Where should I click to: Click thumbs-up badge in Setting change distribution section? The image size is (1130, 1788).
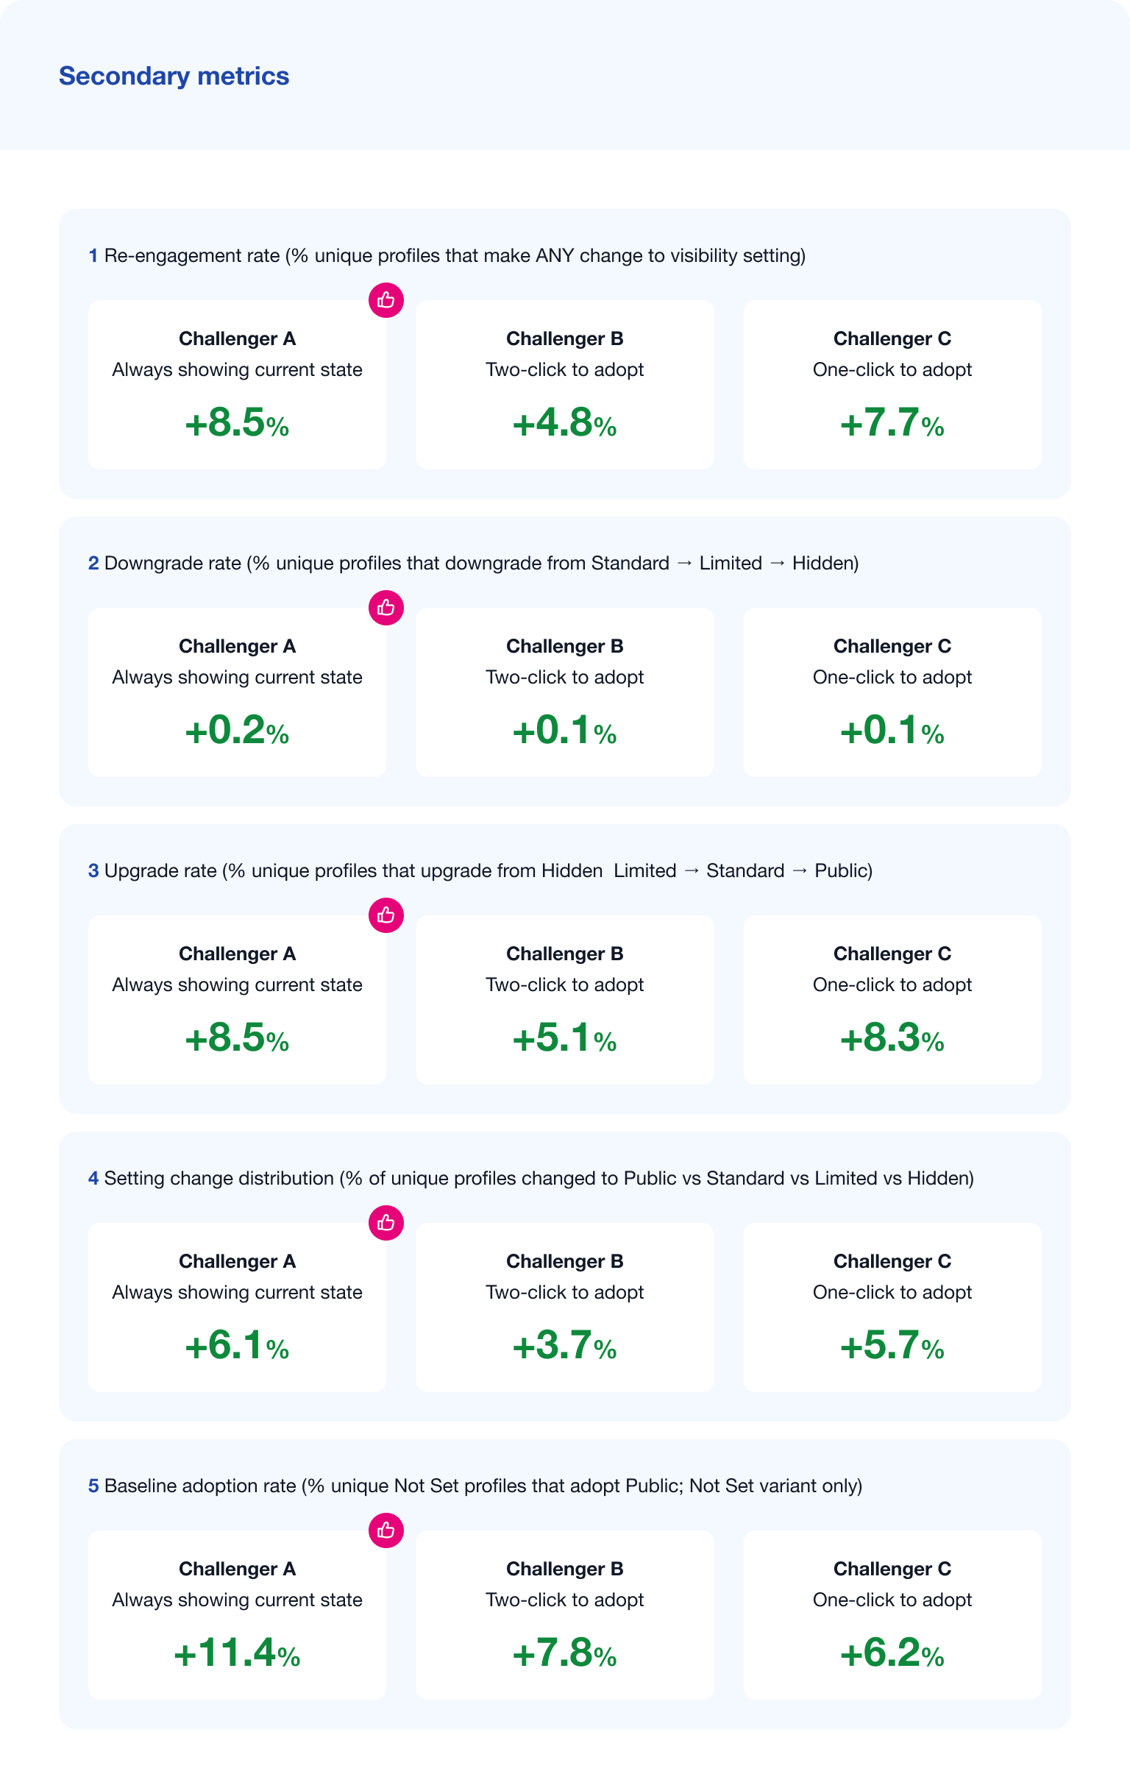(386, 1222)
